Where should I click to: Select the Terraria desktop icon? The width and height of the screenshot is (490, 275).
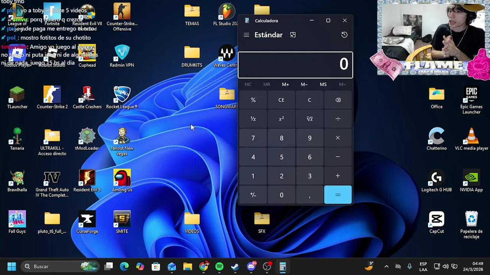click(x=17, y=139)
